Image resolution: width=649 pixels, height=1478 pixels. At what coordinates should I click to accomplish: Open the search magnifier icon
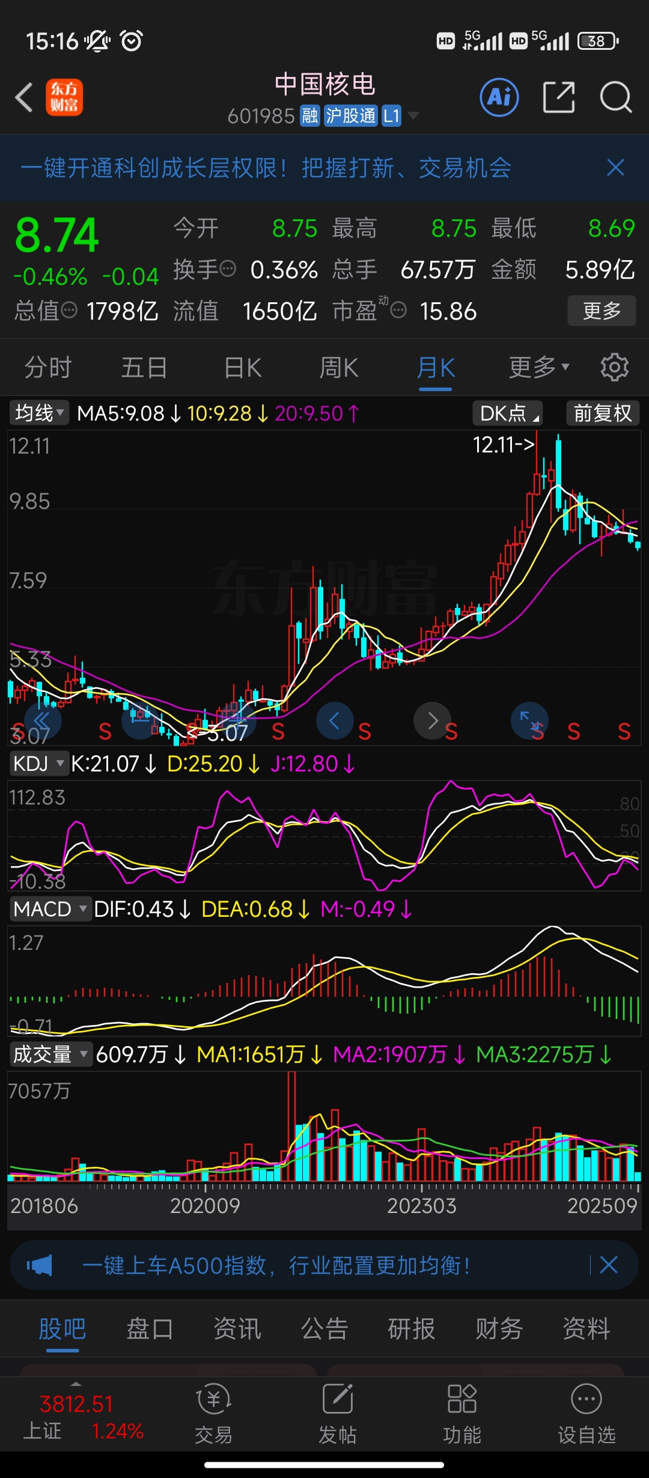point(616,97)
